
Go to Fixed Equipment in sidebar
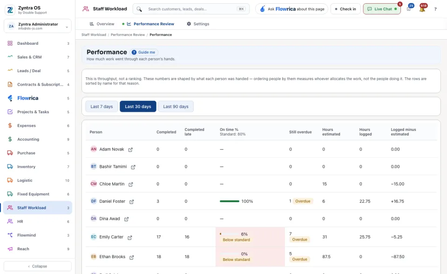click(38, 194)
